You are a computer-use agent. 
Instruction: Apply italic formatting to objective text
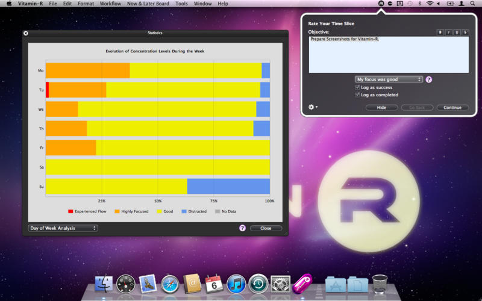click(449, 32)
